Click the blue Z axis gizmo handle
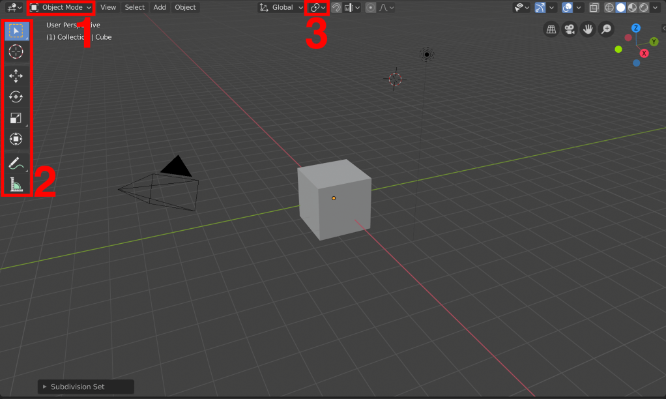 coord(636,28)
